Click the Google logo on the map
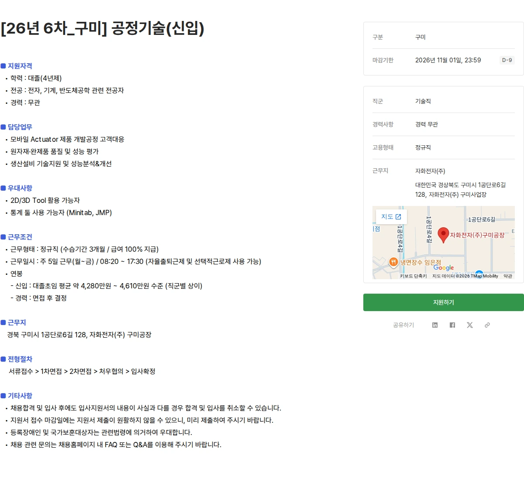Viewport: 524px width, 493px height. pyautogui.click(x=444, y=268)
